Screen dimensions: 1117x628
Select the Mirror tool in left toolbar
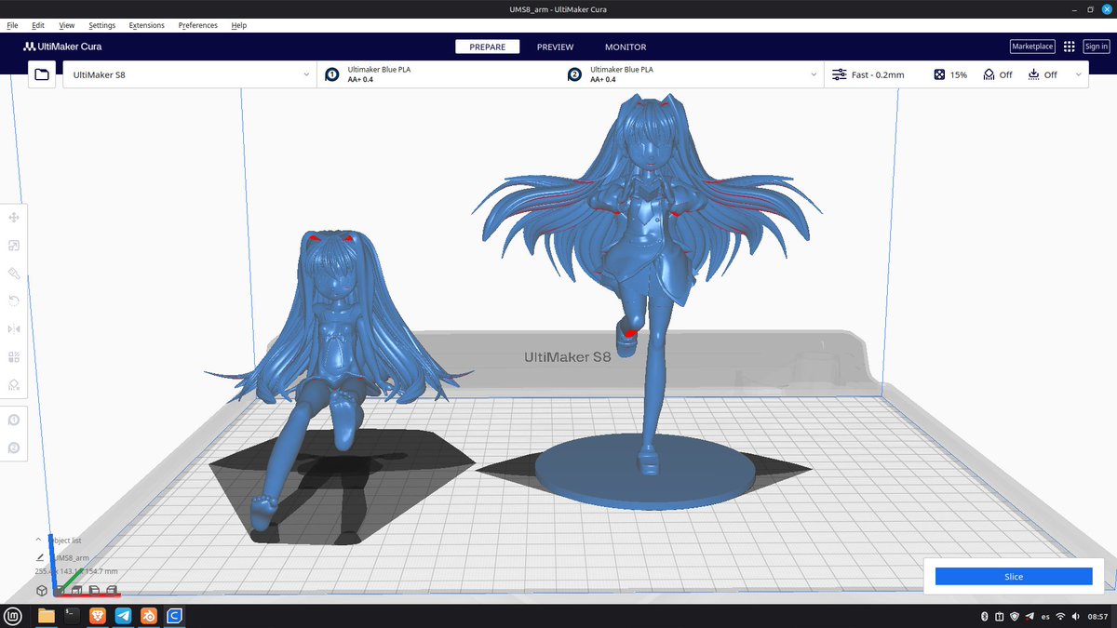14,328
